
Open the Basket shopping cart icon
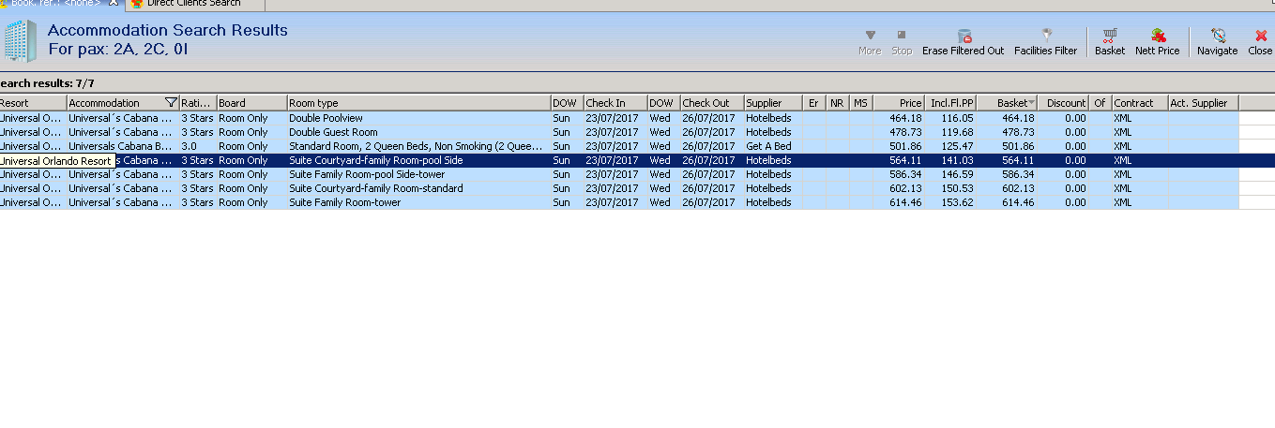tap(1110, 36)
